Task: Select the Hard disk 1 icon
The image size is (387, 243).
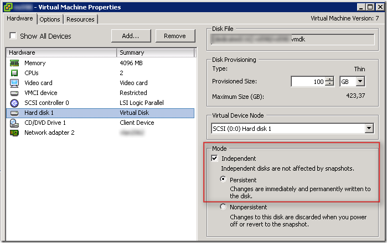Action: coord(14,113)
